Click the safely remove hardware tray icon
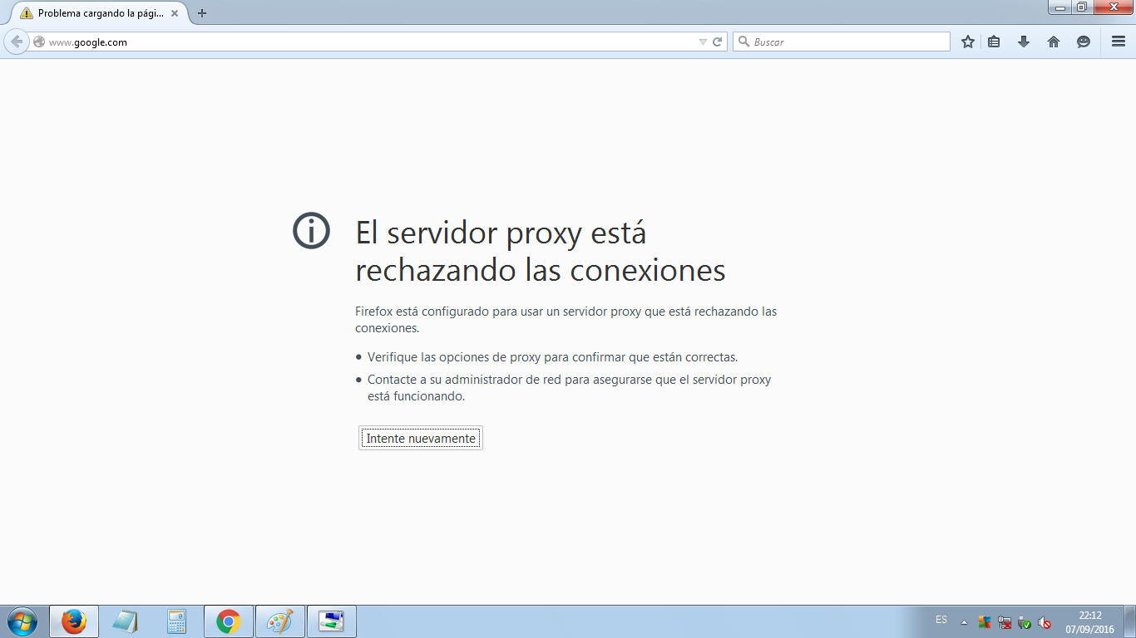Viewport: 1136px width, 638px height. [1025, 622]
